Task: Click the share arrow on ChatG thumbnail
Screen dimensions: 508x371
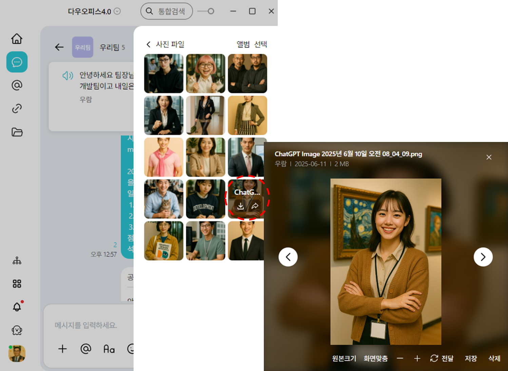Action: [255, 206]
